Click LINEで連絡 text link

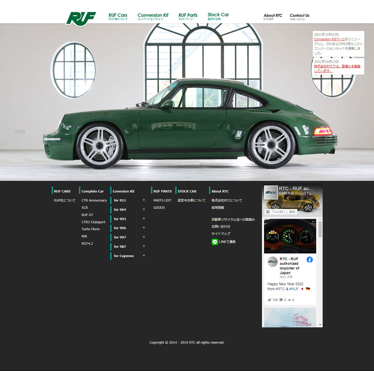[227, 242]
